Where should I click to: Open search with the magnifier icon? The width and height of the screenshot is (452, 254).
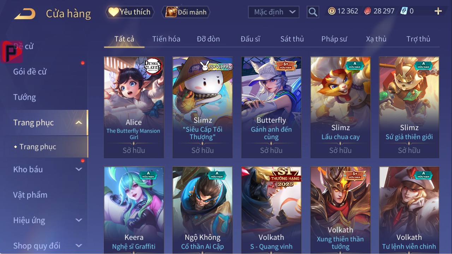pos(313,12)
